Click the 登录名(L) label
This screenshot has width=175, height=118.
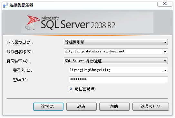[x=23, y=70]
